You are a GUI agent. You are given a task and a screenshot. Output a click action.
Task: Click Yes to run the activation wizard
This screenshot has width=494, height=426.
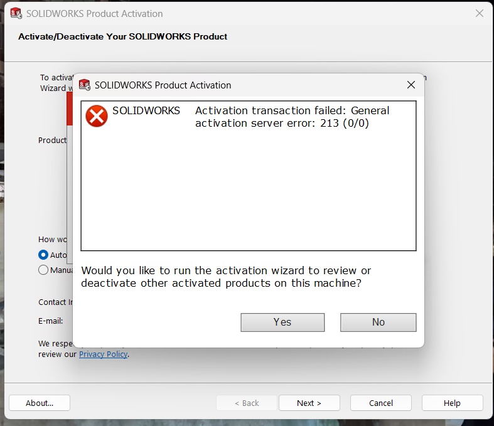(282, 322)
